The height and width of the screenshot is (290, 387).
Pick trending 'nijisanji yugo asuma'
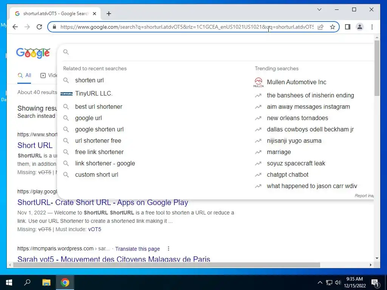pyautogui.click(x=294, y=140)
